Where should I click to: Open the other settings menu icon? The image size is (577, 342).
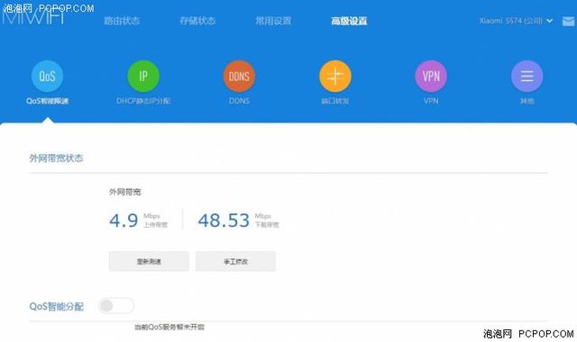[x=527, y=76]
